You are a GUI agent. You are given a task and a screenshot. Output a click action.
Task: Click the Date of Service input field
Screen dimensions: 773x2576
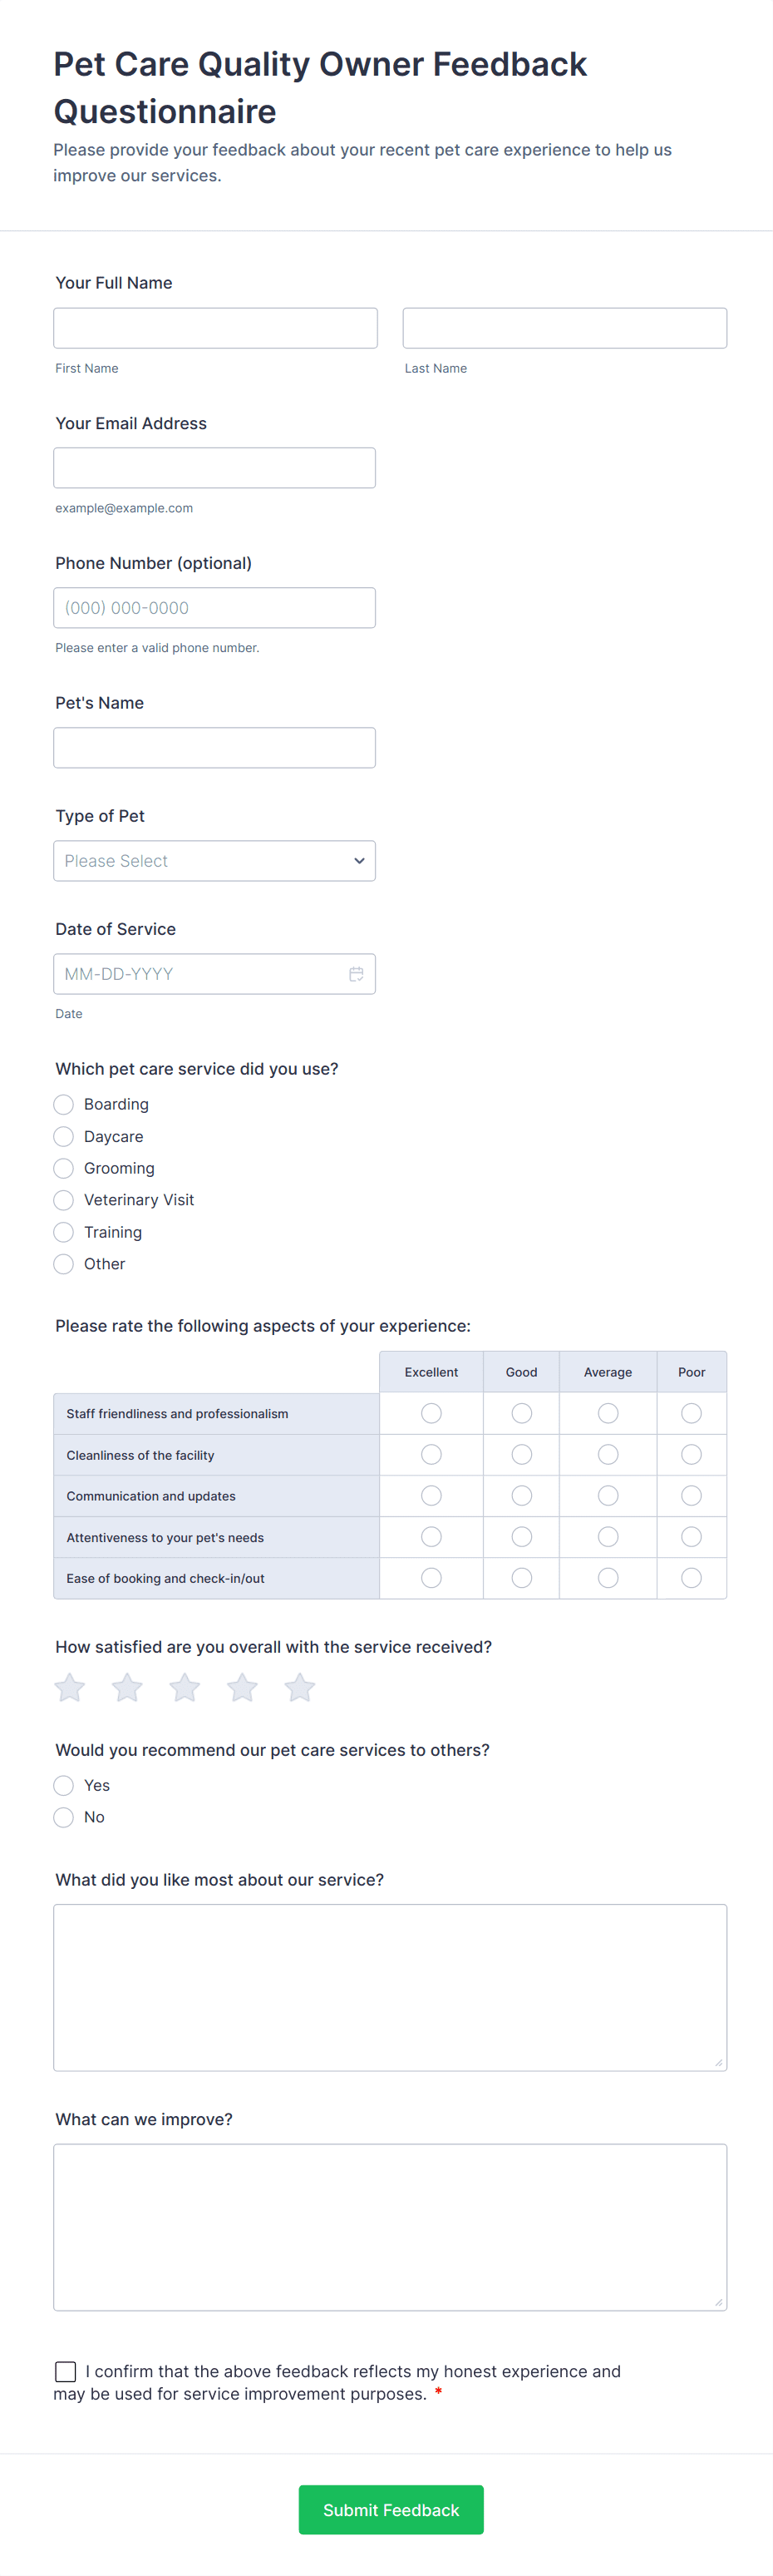[x=199, y=974]
